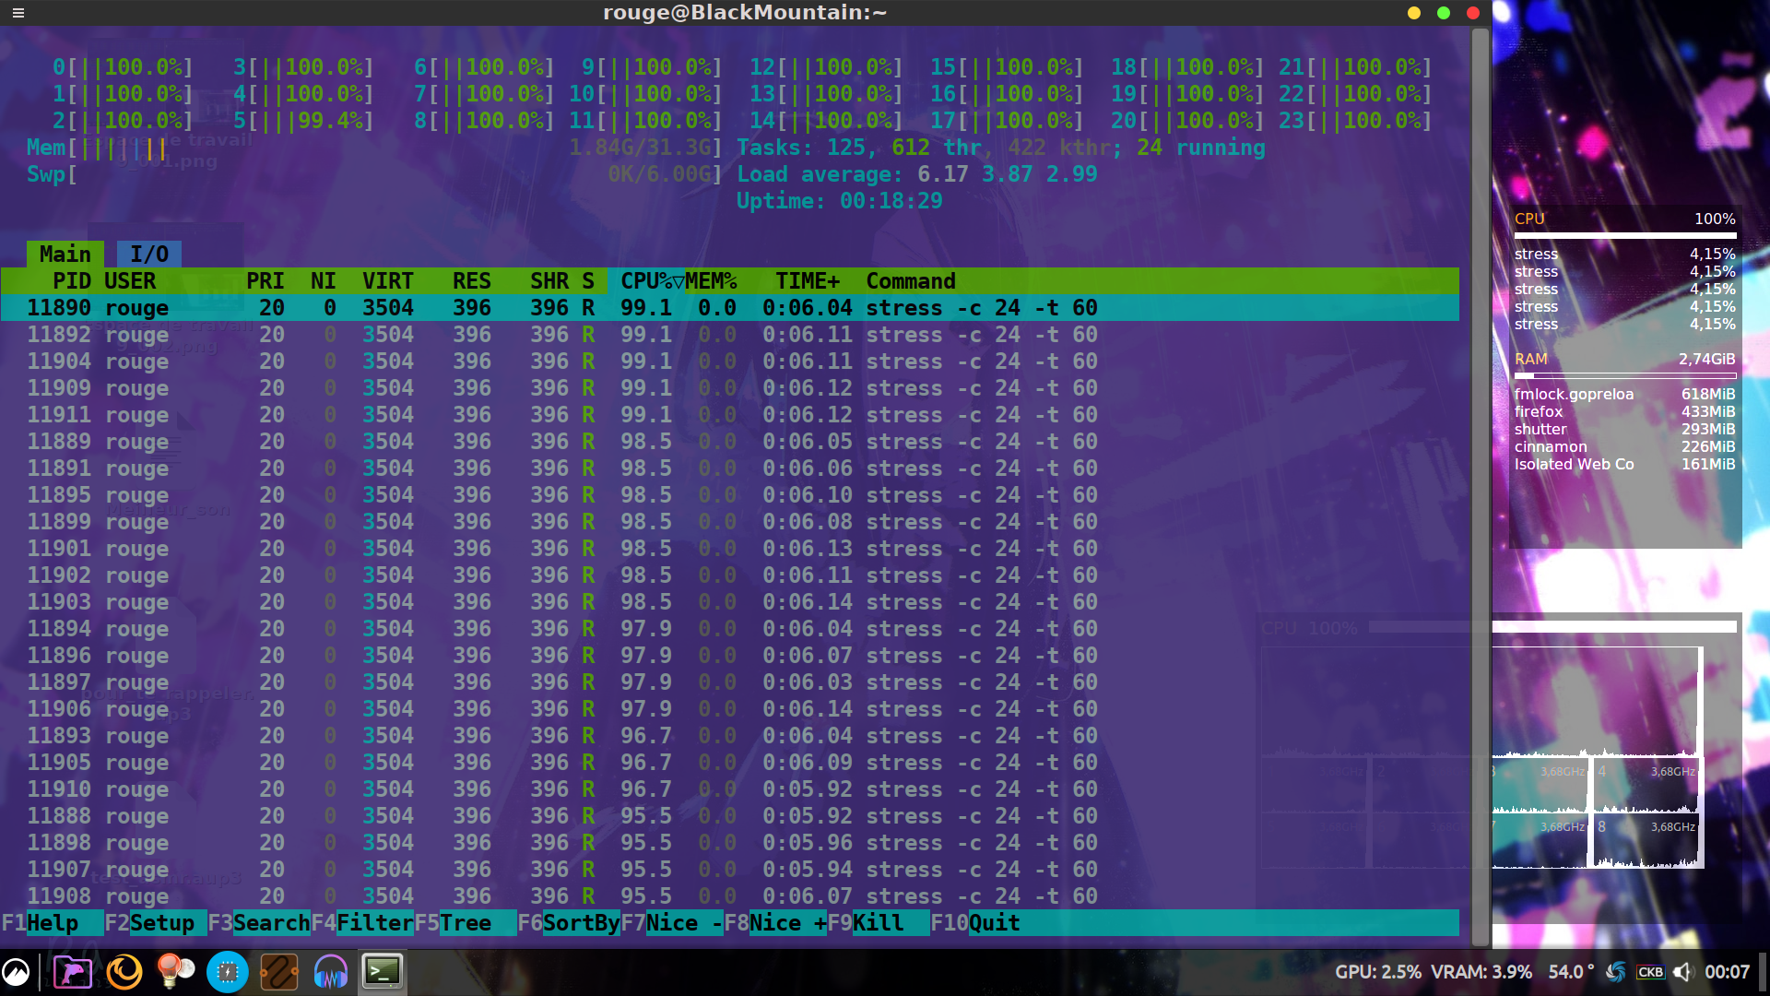Select the terminal icon in taskbar
The height and width of the screenshot is (996, 1770).
pyautogui.click(x=382, y=972)
